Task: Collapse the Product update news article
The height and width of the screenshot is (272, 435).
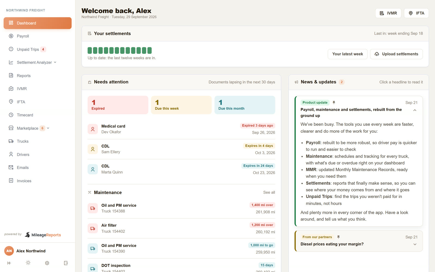Action: pyautogui.click(x=415, y=110)
